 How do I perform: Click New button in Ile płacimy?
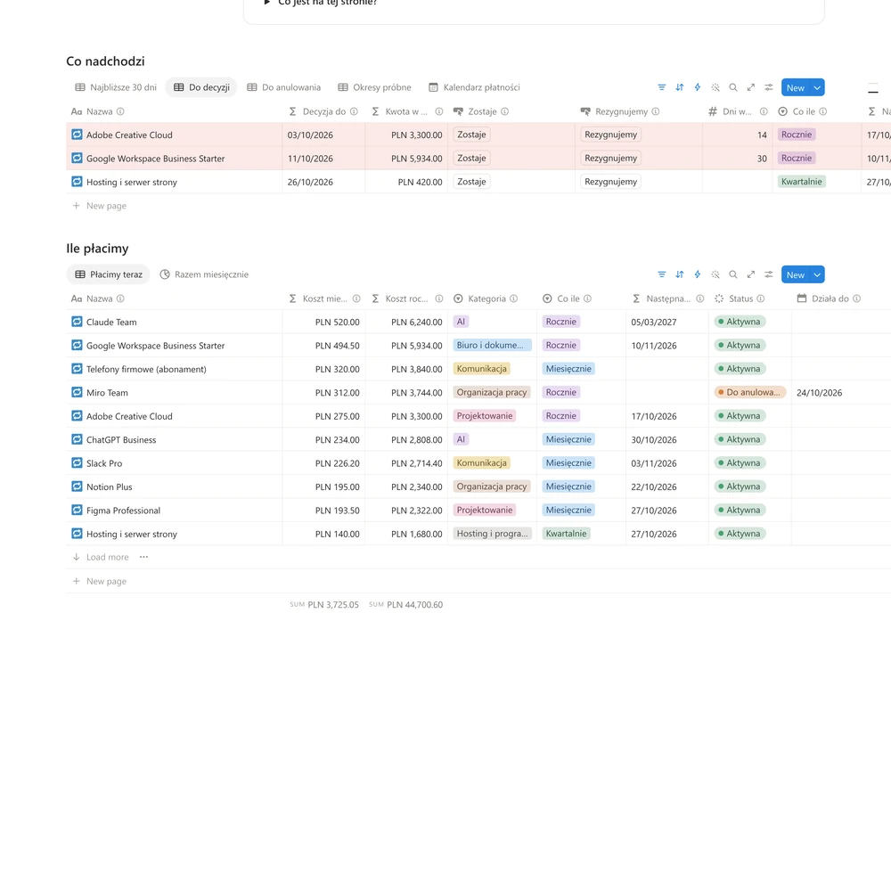[796, 274]
